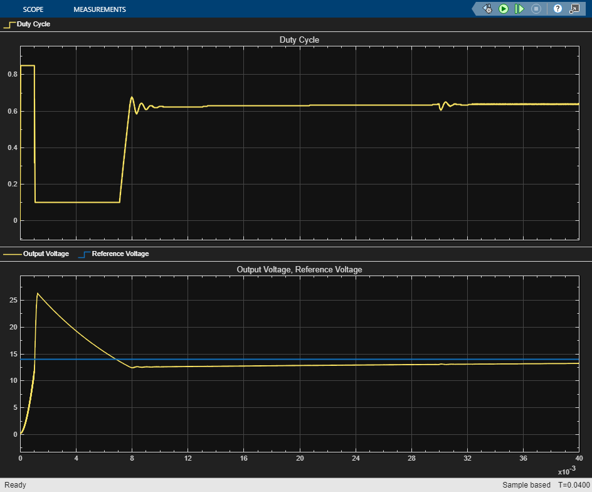
Task: Click the Stop simulation button
Action: tap(536, 9)
